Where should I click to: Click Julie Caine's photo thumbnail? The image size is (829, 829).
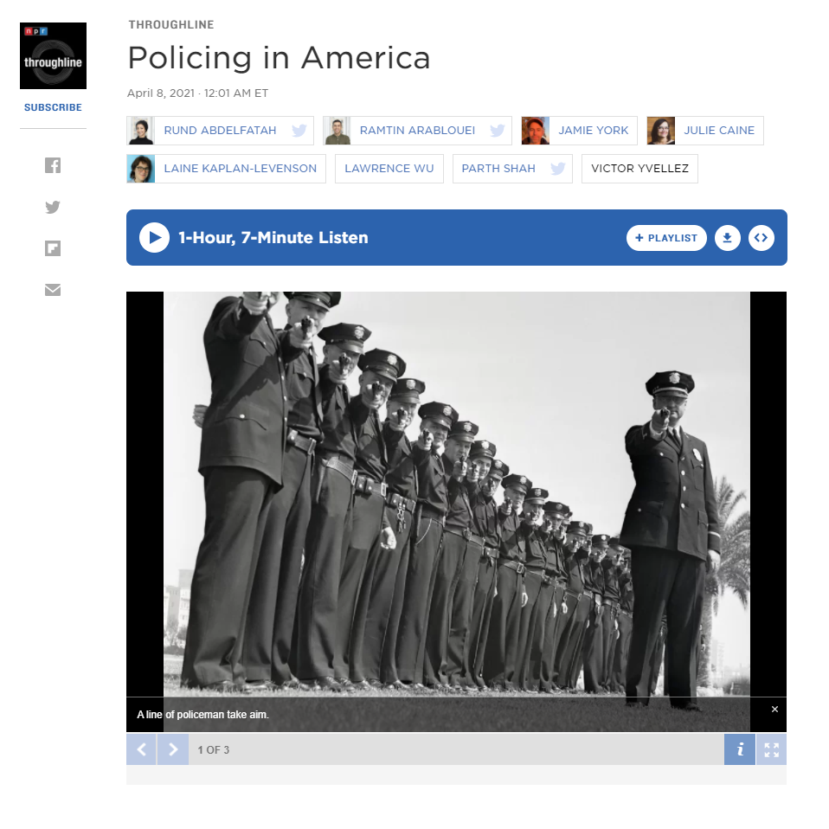click(661, 131)
